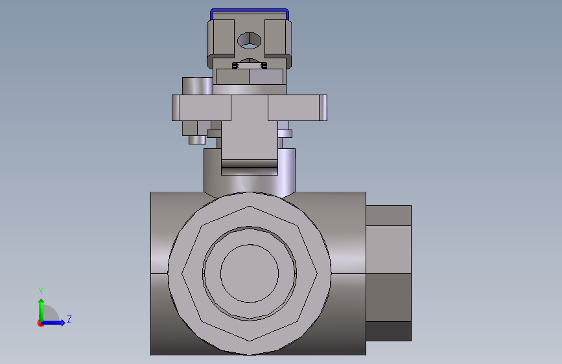Click the green Y axis of the triad
562x364 pixels.
pos(41,310)
